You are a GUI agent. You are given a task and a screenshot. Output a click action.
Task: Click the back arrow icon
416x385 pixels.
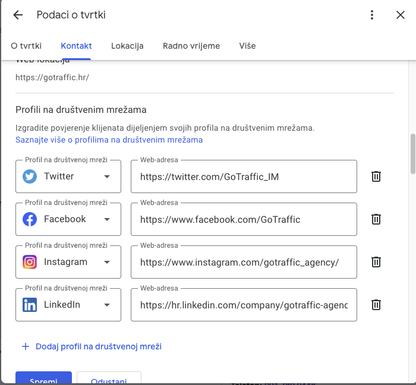18,15
